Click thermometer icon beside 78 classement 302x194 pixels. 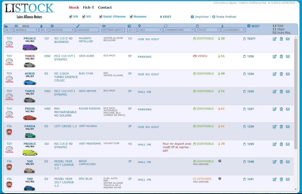(x=219, y=144)
